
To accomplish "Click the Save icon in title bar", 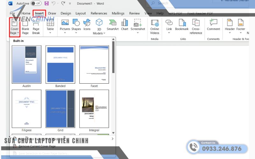I will 47,3.
